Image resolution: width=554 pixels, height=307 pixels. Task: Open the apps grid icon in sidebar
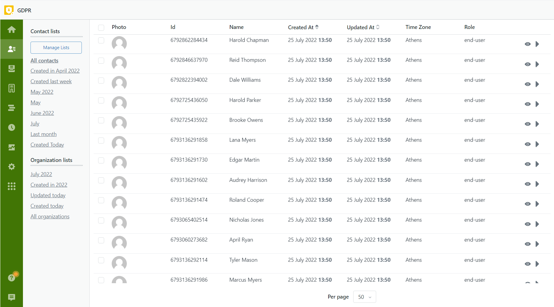(x=11, y=186)
